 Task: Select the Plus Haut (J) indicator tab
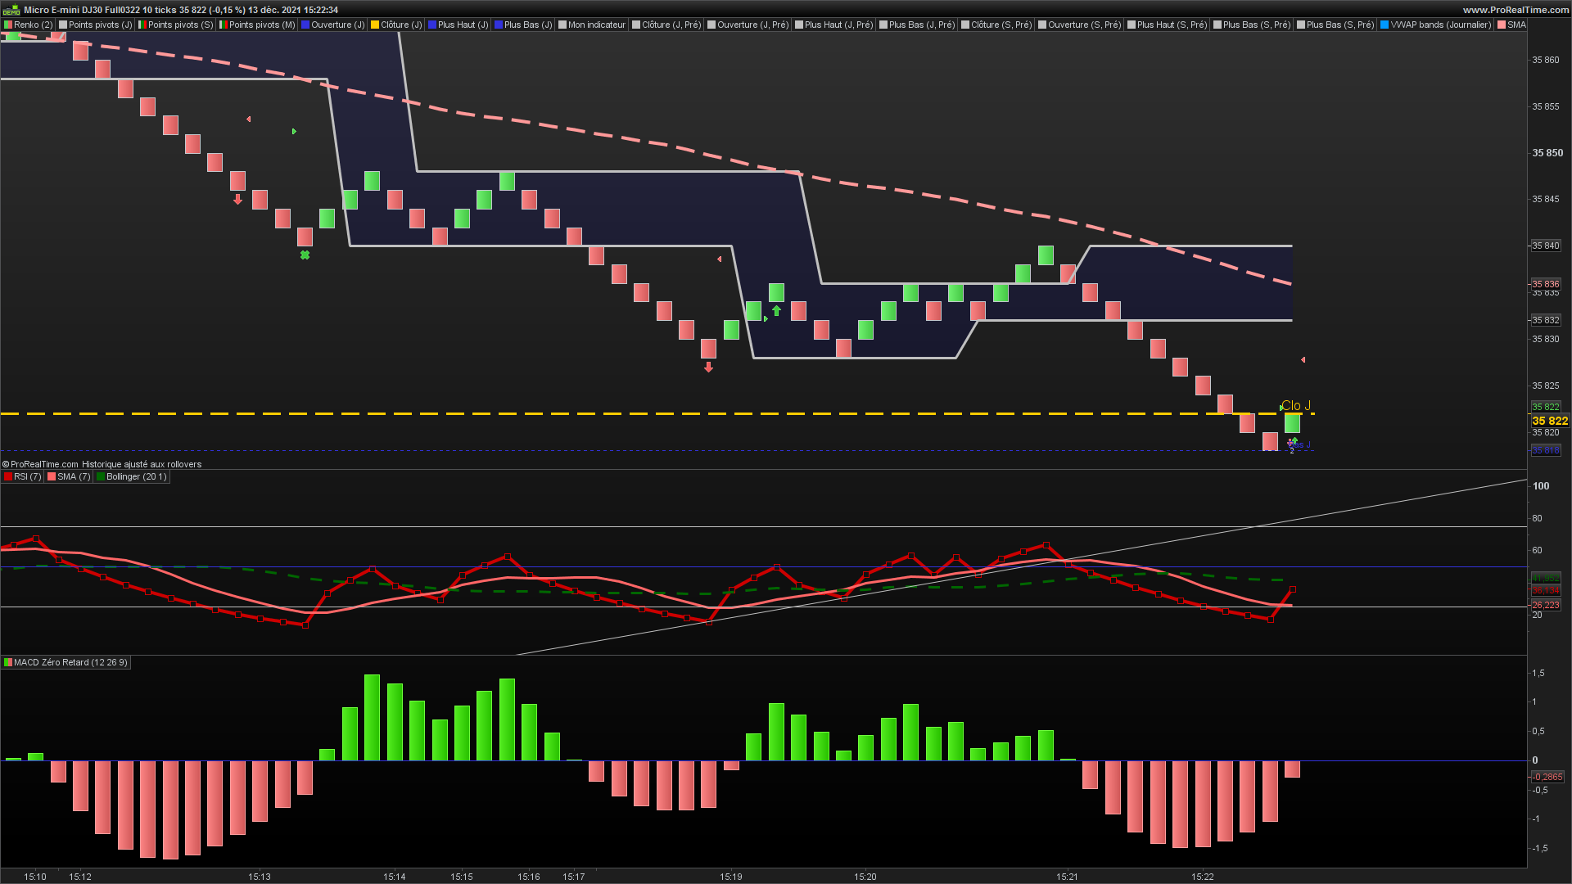click(463, 25)
